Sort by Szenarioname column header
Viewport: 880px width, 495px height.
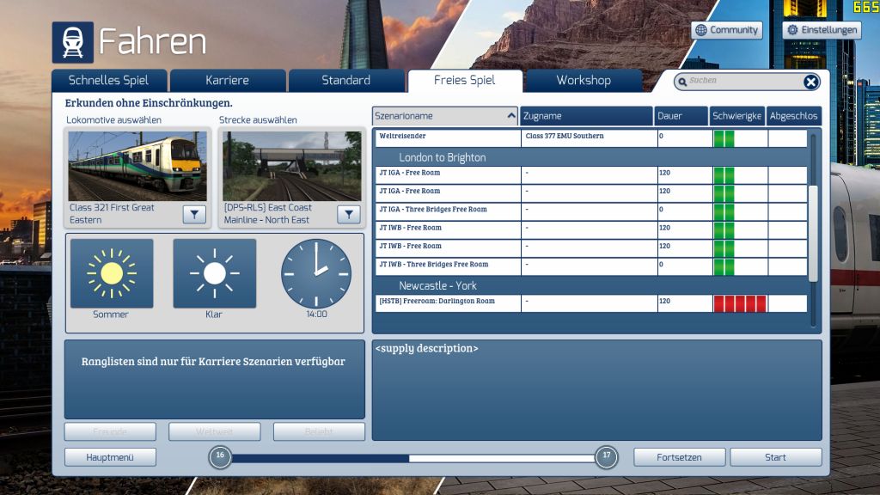pos(445,116)
